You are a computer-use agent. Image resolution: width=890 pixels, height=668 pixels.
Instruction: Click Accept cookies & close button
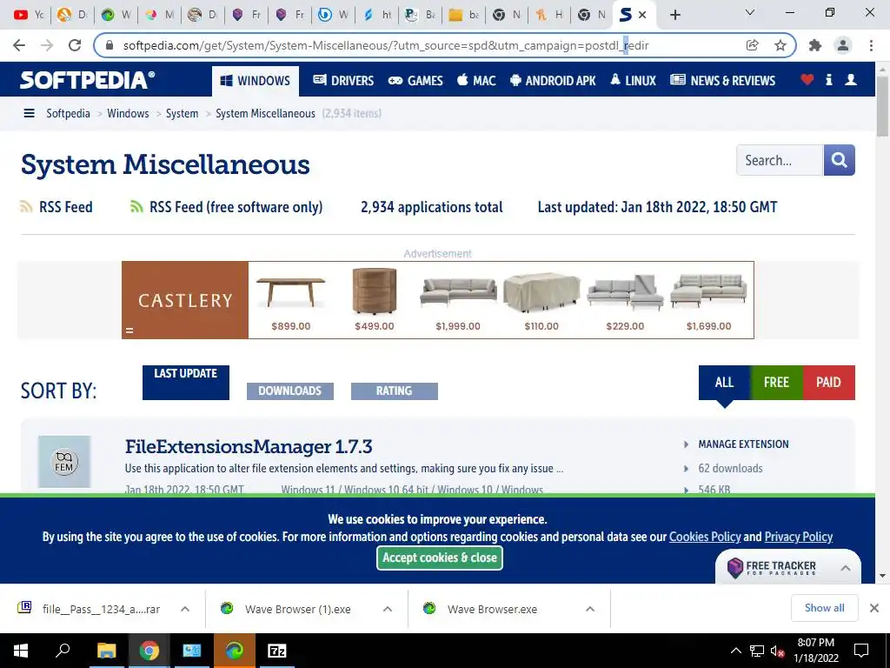440,558
